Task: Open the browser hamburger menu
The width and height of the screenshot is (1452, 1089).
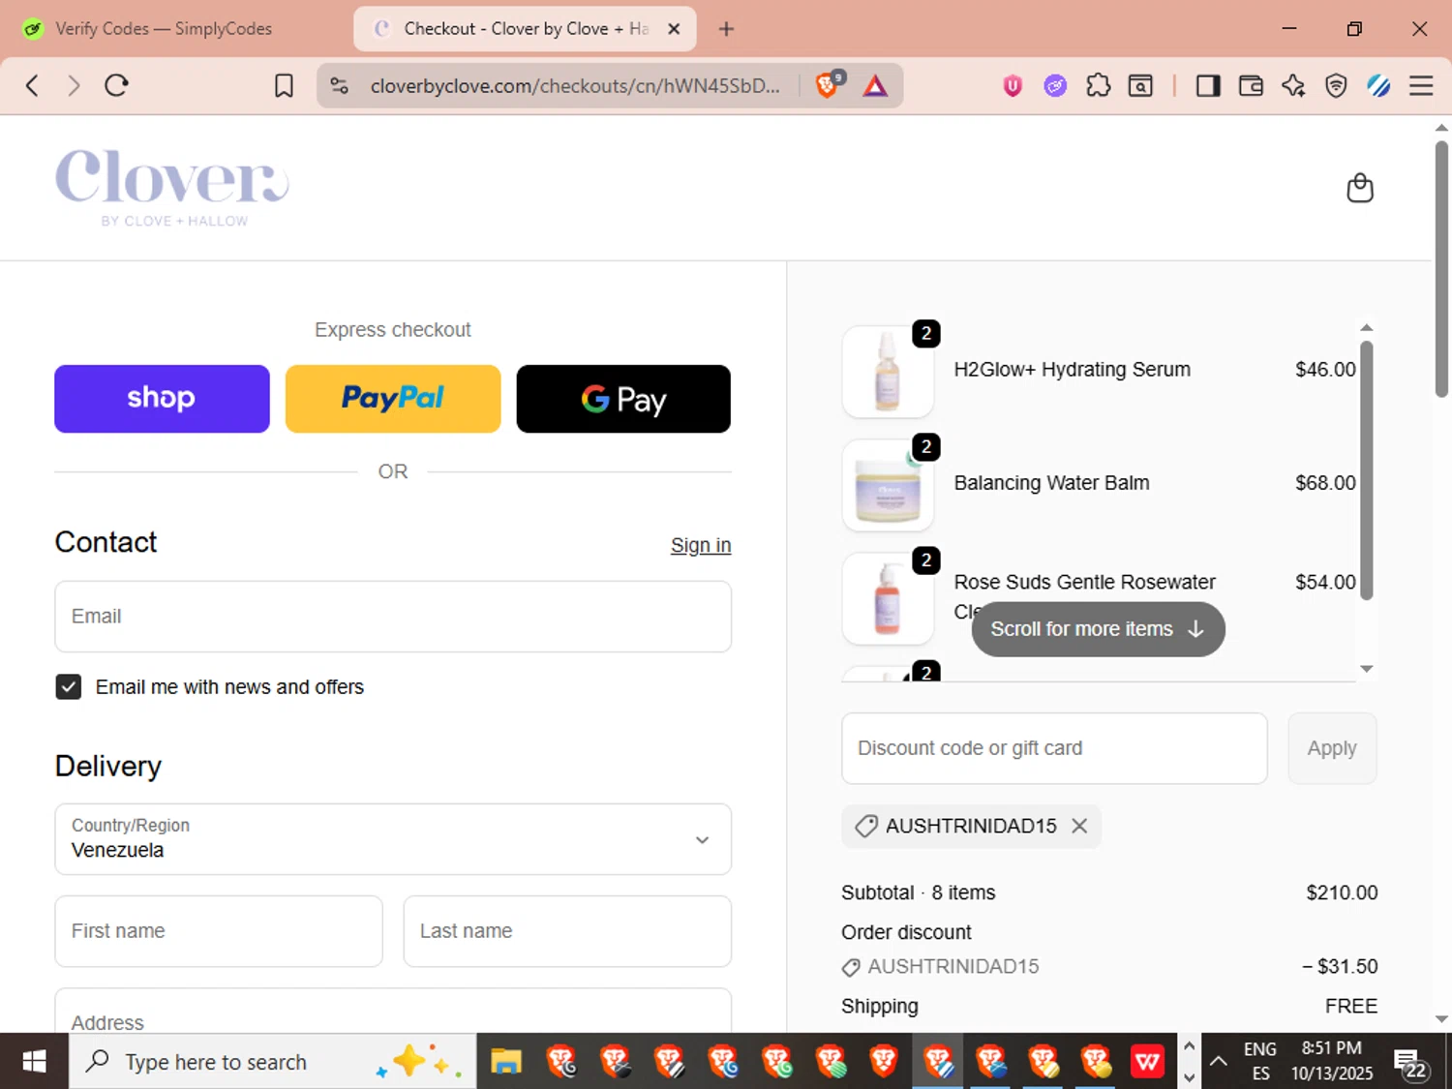Action: point(1421,86)
